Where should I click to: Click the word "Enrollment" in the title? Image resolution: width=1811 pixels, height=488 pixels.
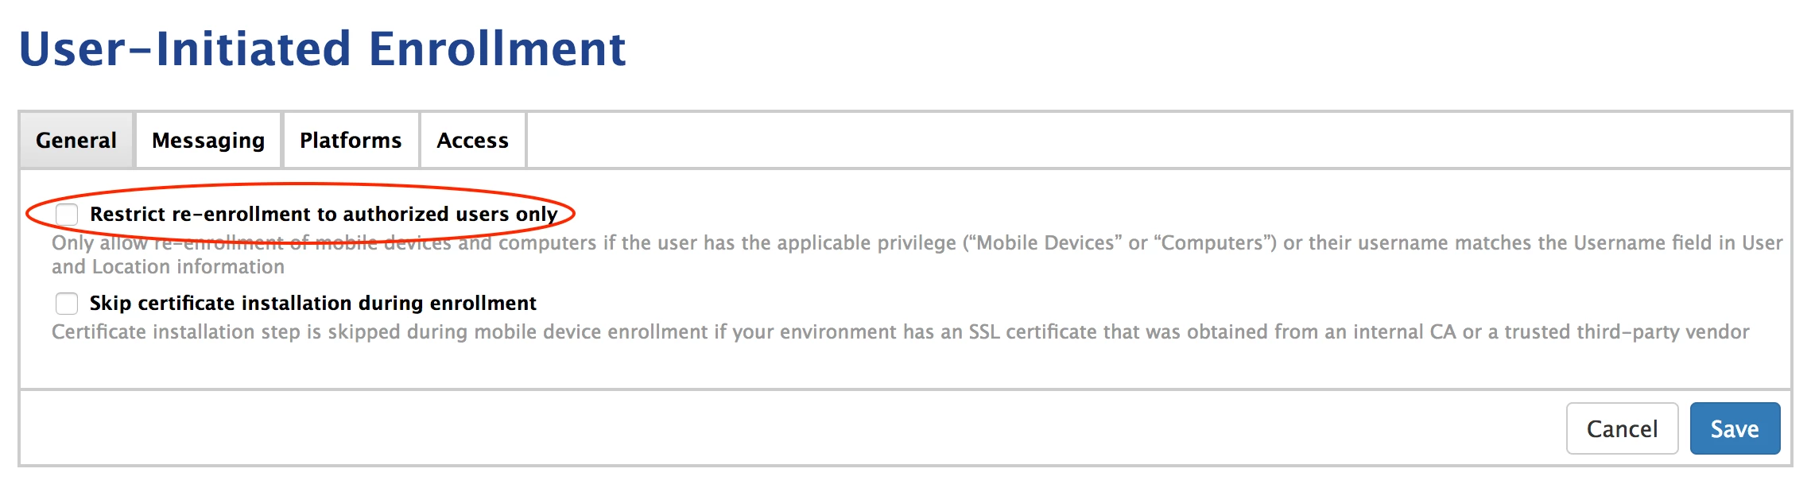click(497, 48)
